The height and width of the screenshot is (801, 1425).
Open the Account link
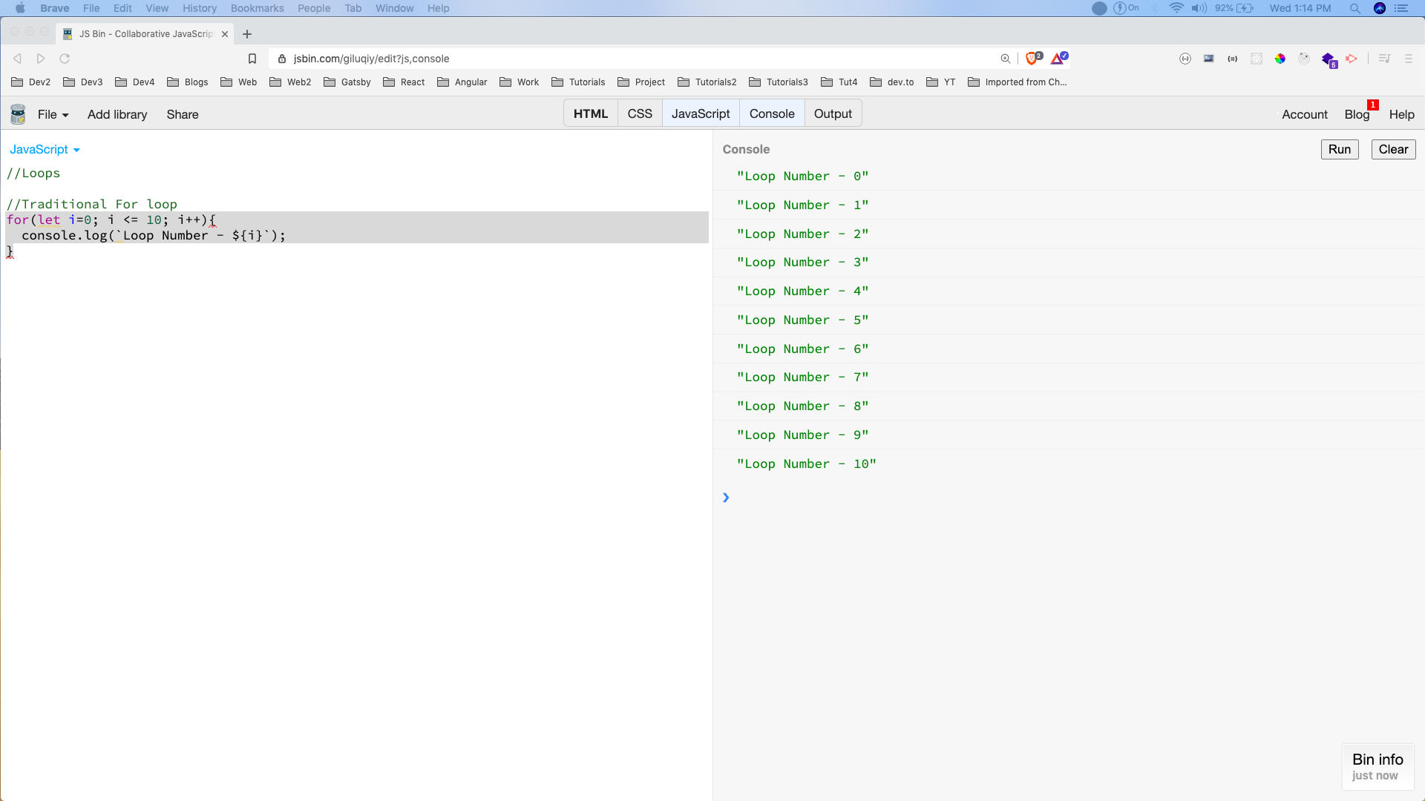pos(1304,114)
